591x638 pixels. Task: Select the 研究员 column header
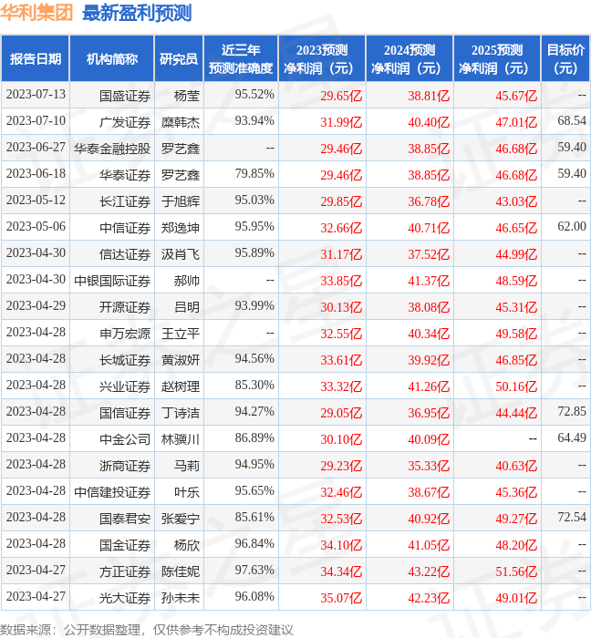(179, 59)
